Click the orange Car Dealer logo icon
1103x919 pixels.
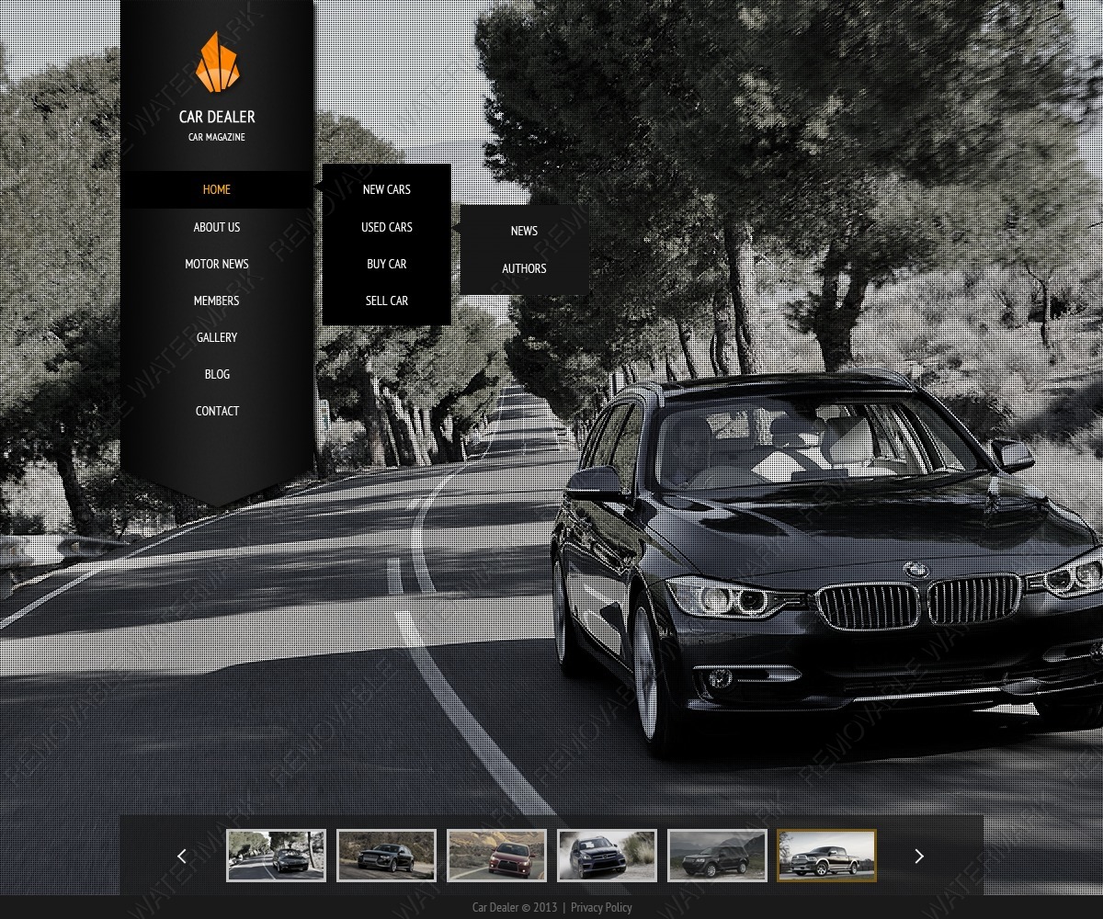[x=218, y=62]
